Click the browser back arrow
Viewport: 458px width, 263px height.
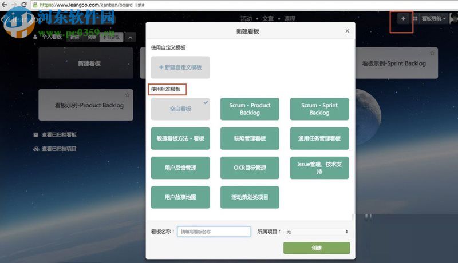click(x=5, y=5)
